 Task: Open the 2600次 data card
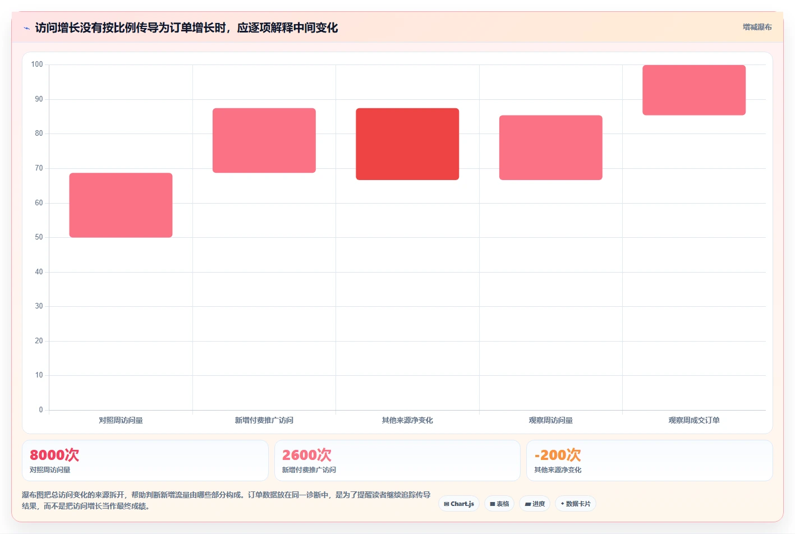click(x=397, y=461)
